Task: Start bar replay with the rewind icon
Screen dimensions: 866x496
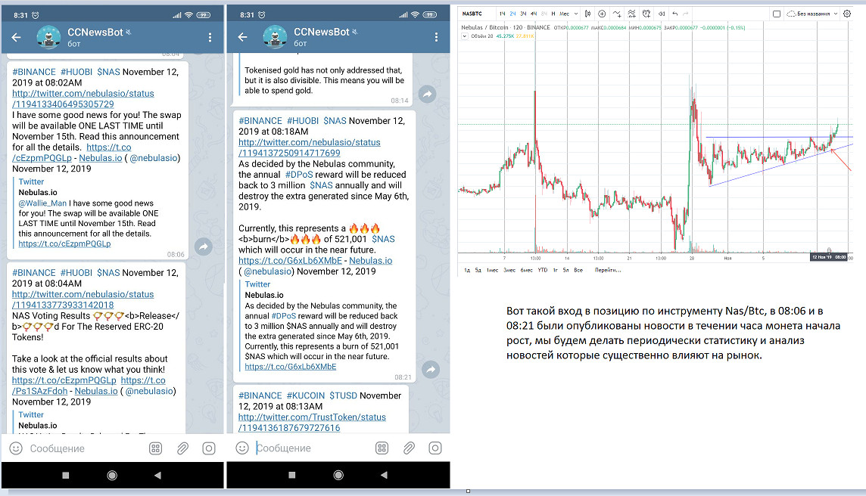Action: coord(661,14)
